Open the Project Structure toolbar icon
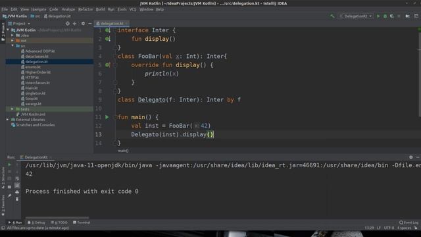The image size is (421, 237). click(x=407, y=16)
